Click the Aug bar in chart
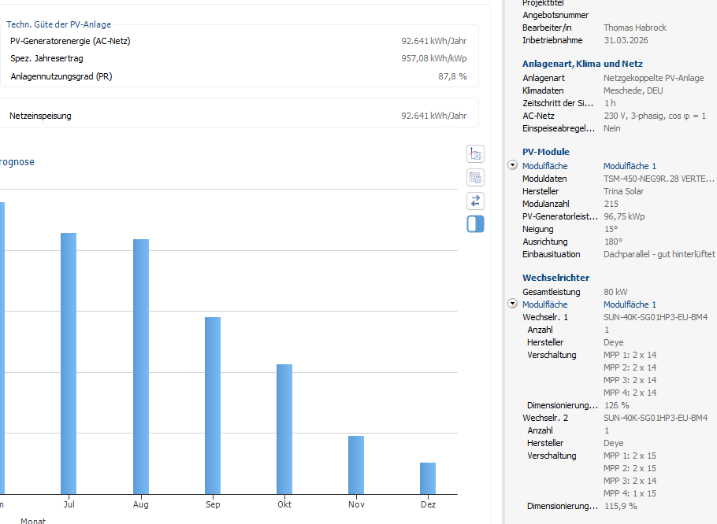This screenshot has width=717, height=524. coord(141,366)
